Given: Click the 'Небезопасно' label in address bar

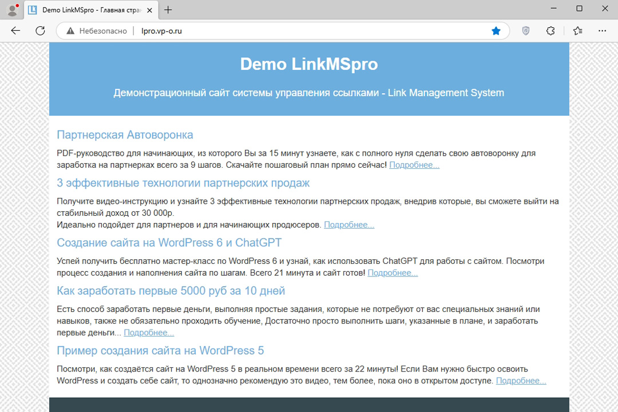Looking at the screenshot, I should tap(103, 31).
